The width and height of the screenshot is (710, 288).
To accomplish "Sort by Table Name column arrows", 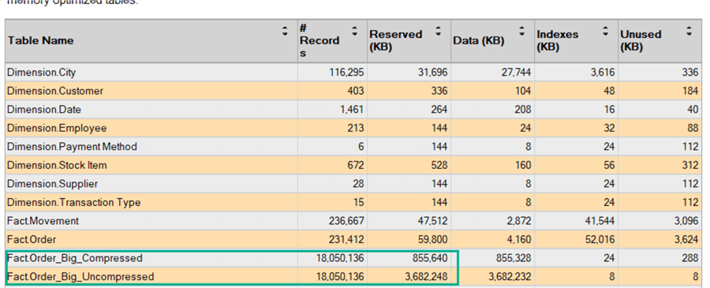I will 285,31.
